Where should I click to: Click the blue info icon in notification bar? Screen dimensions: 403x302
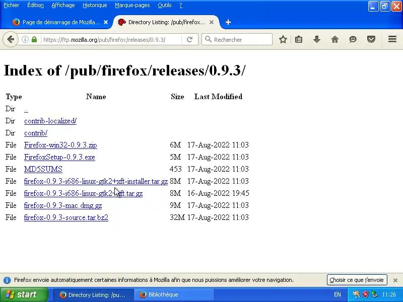(x=7, y=280)
